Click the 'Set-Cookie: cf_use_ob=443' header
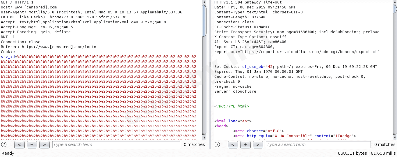 296,67
